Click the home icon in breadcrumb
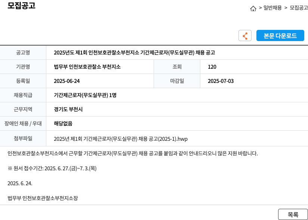The width and height of the screenshot is (308, 220). 253,8
